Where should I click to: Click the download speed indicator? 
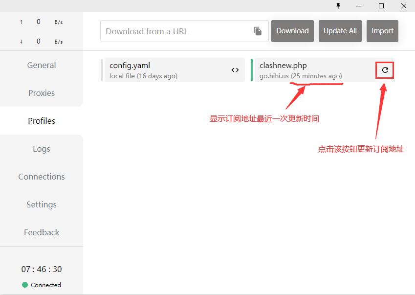[42, 41]
